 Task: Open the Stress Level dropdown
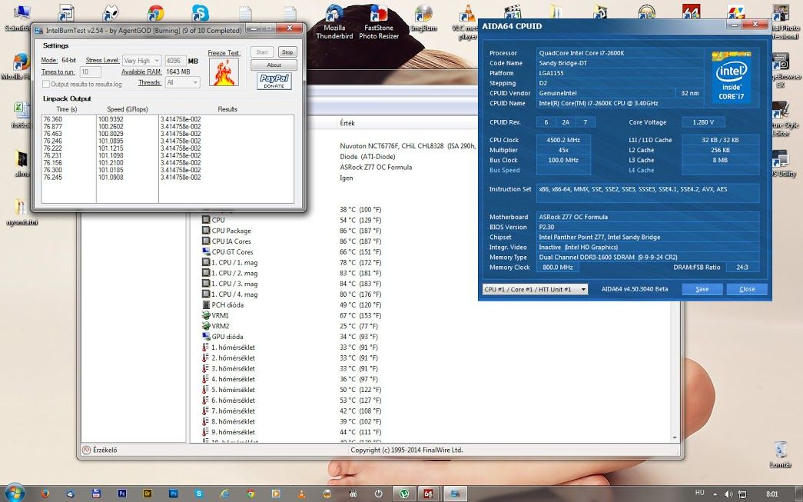click(142, 61)
